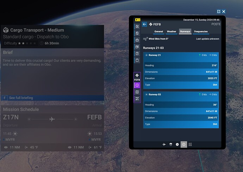Click the Runway 03 heading value 36°
Screen dimensions: 243x172
[215, 105]
